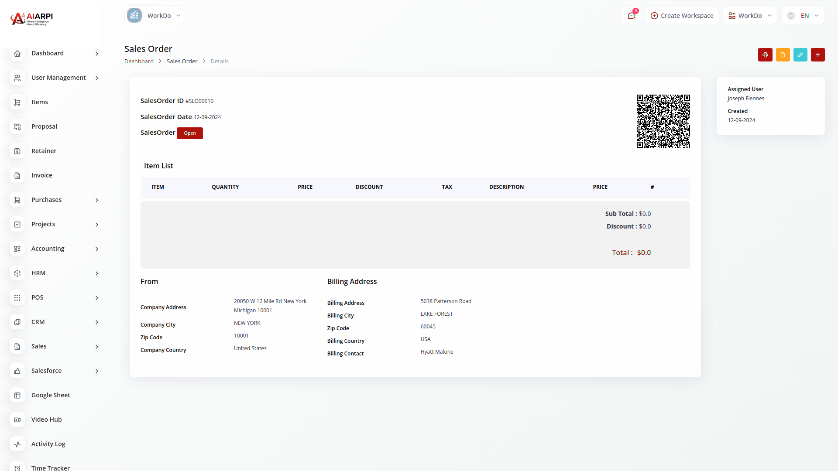Screen dimensions: 838x471
Task: Open Invoice in the sidebar menu
Action: (42, 175)
